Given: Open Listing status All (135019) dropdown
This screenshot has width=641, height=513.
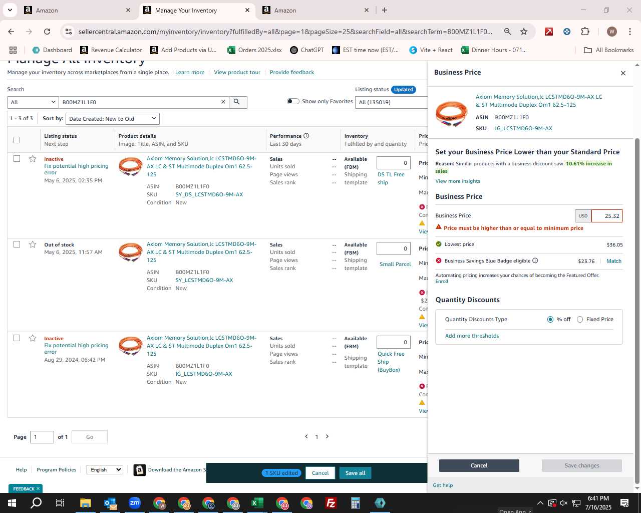Looking at the screenshot, I should click(391, 102).
